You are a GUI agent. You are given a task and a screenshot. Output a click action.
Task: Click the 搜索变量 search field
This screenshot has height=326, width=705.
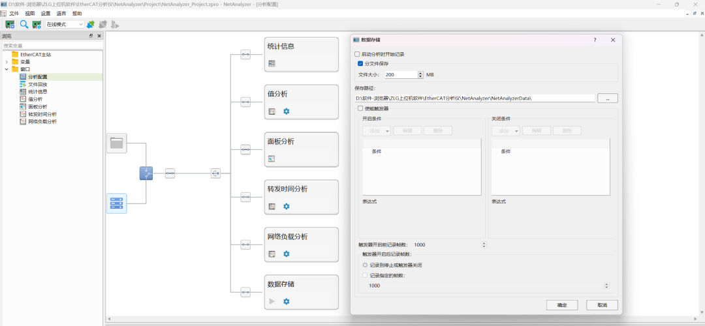52,46
